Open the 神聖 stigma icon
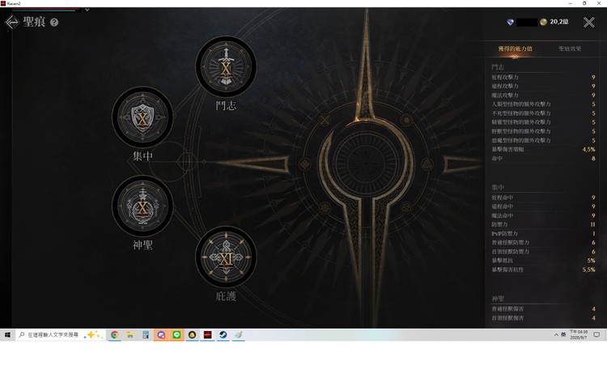Viewport: 607px width, 391px height. (142, 206)
